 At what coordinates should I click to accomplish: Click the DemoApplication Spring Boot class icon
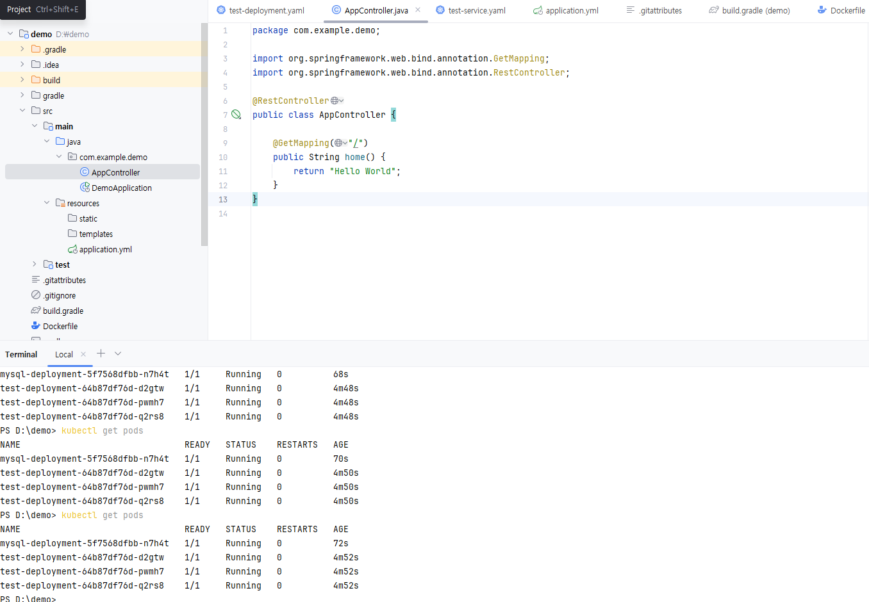click(85, 187)
